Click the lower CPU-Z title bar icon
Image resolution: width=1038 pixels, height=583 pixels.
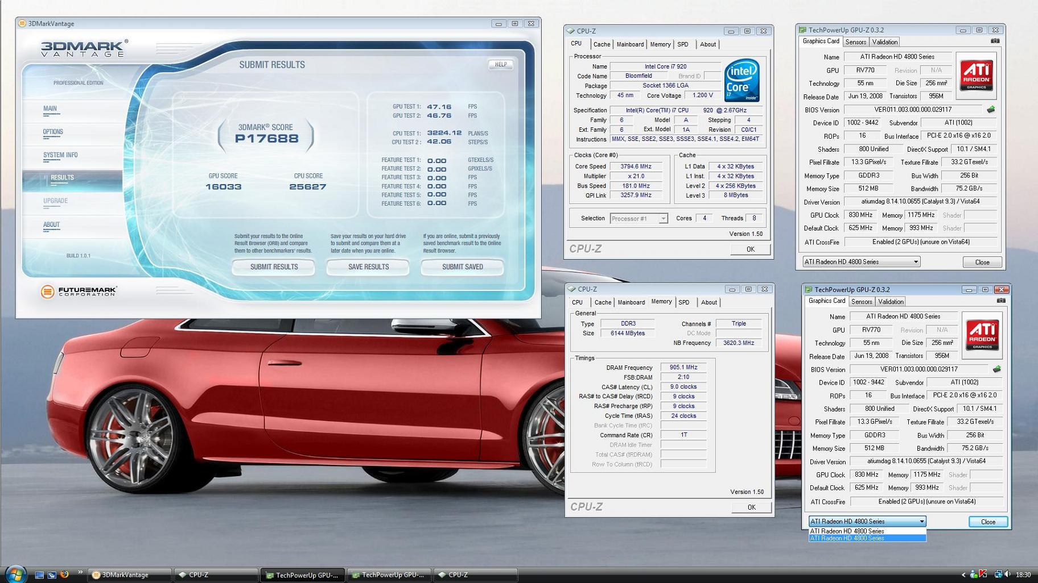[572, 289]
